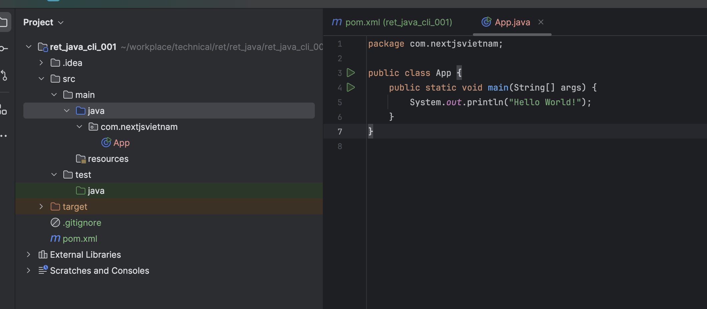This screenshot has height=309, width=707.
Task: Click line number 7 in the gutter
Action: click(x=340, y=132)
